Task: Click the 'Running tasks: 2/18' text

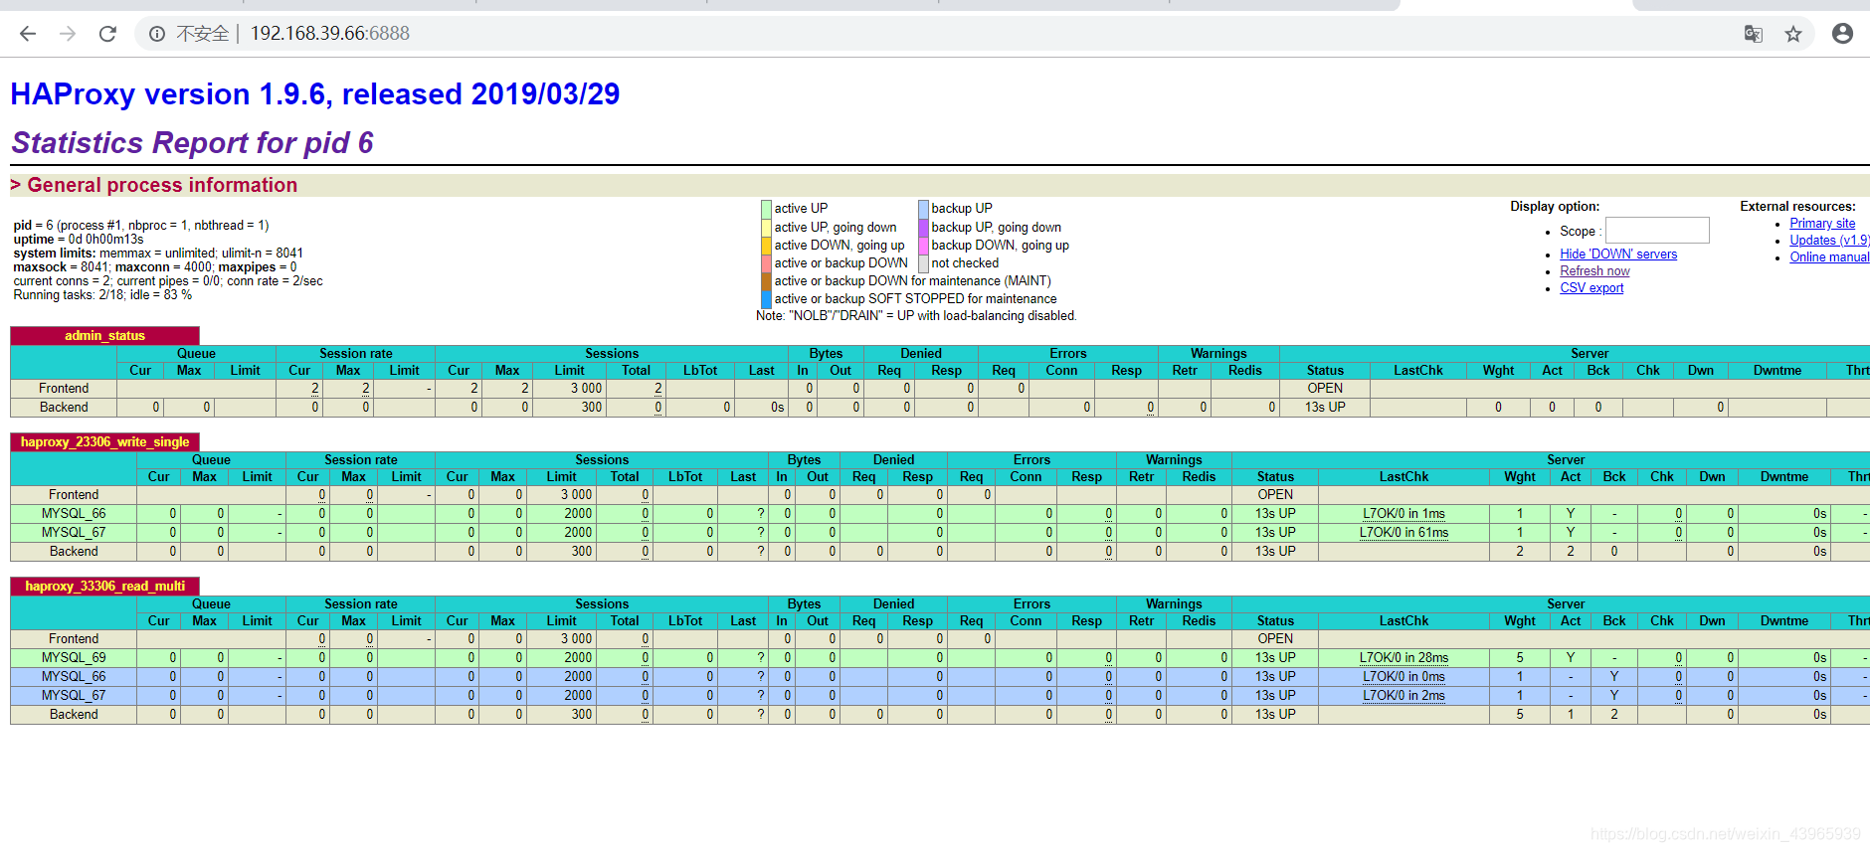Action: (102, 295)
